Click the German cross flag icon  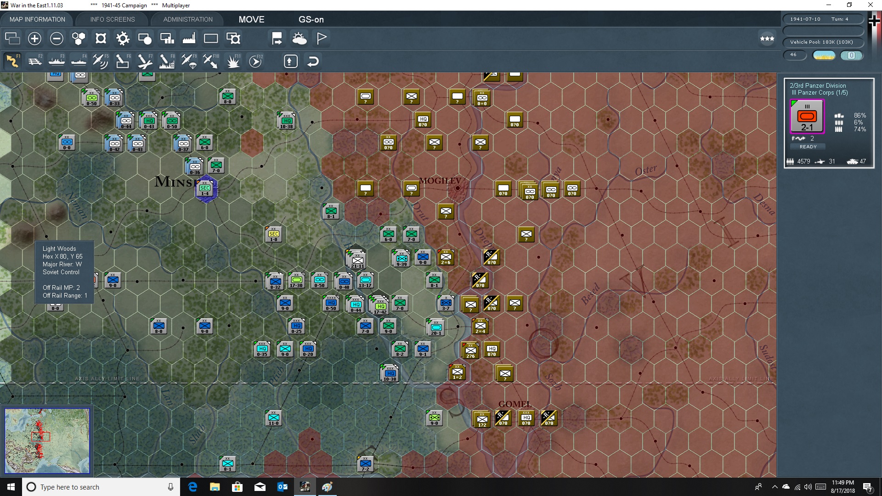pos(874,21)
